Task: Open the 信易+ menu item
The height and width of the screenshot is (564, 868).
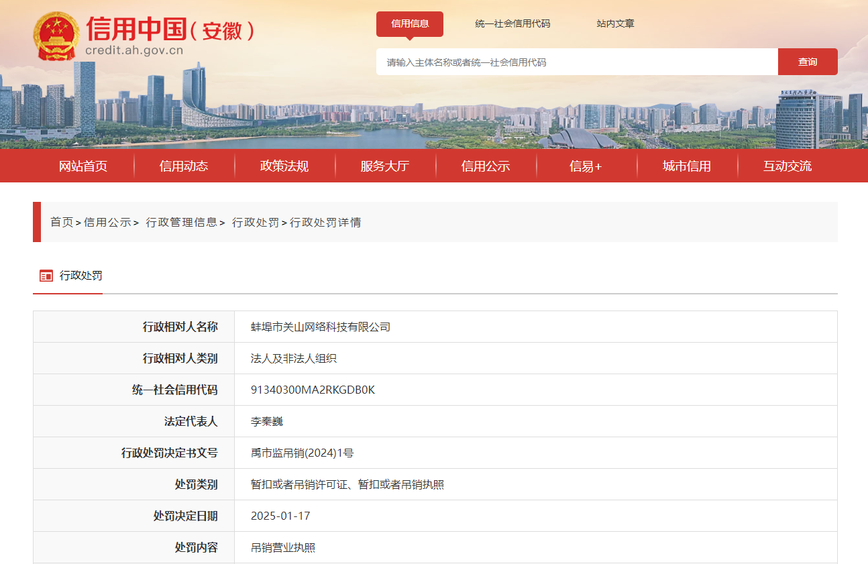Action: [x=586, y=166]
